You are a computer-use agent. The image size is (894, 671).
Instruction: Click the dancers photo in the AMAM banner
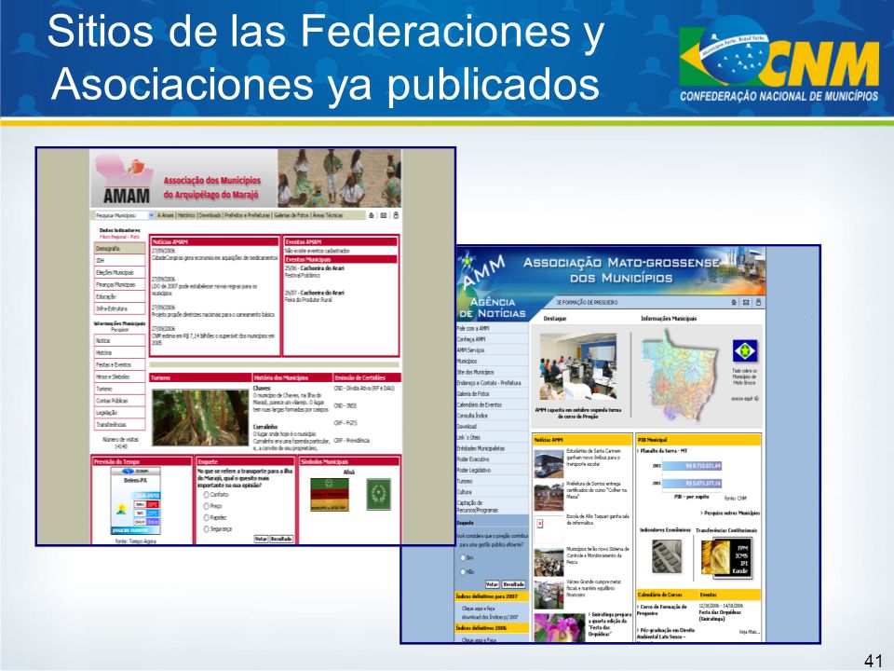click(x=339, y=179)
